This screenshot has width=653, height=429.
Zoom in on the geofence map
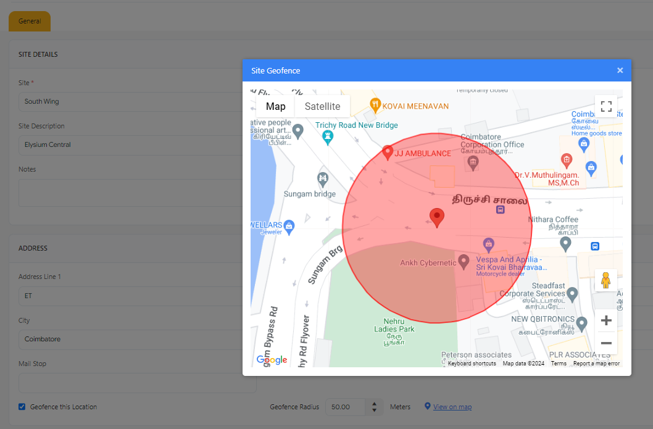[605, 320]
